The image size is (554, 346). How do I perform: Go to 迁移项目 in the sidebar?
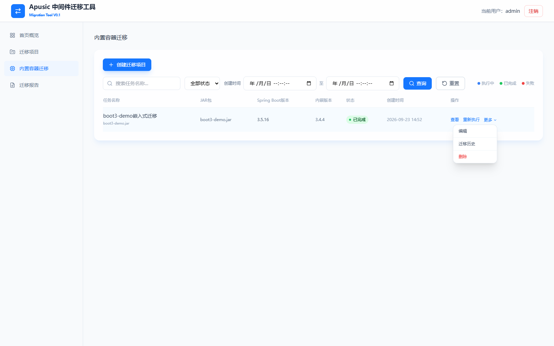[42, 52]
